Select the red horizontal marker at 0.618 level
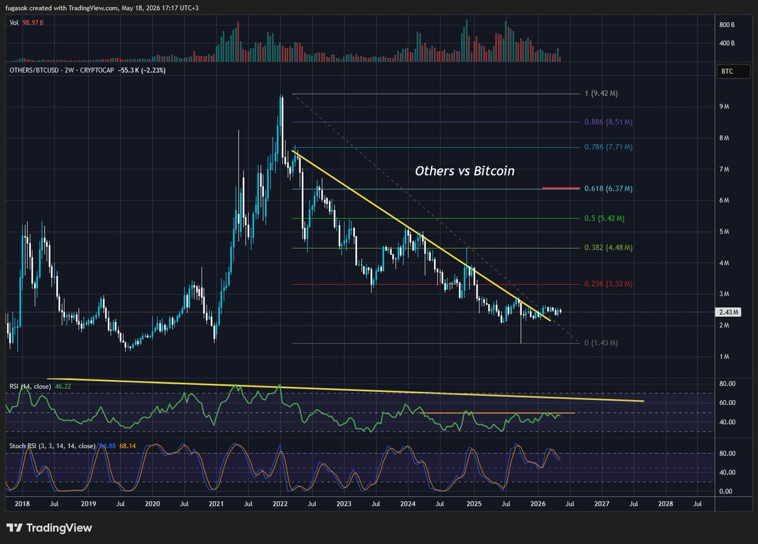The image size is (758, 544). (x=561, y=188)
